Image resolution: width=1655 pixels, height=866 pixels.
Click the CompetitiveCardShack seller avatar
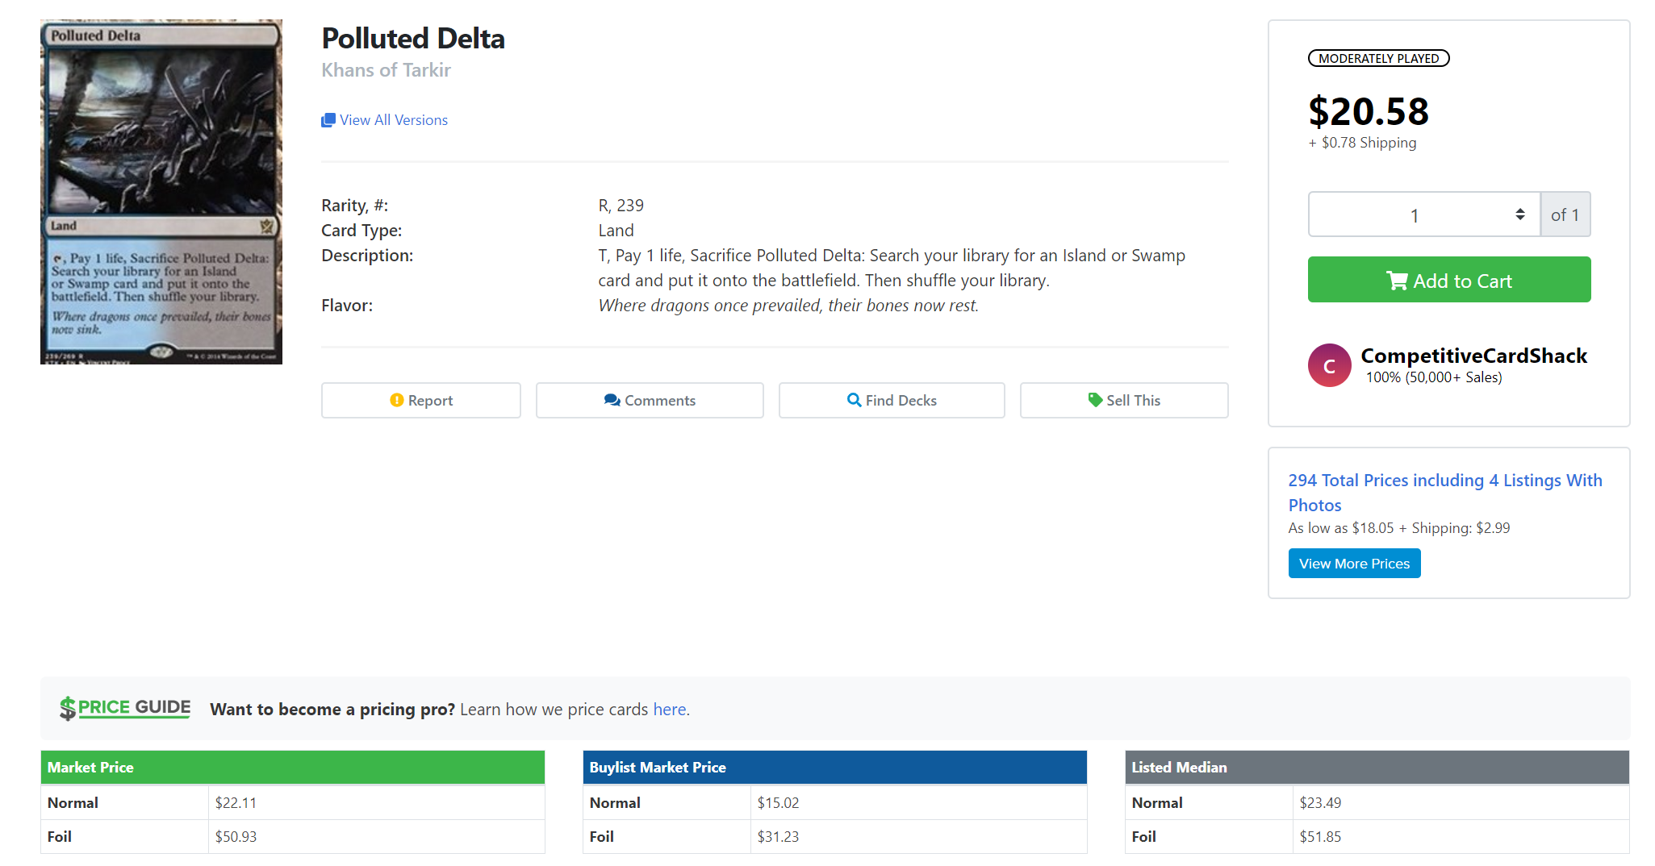coord(1329,365)
